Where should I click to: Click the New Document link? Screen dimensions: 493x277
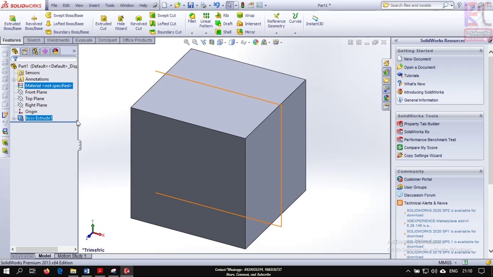(x=418, y=59)
